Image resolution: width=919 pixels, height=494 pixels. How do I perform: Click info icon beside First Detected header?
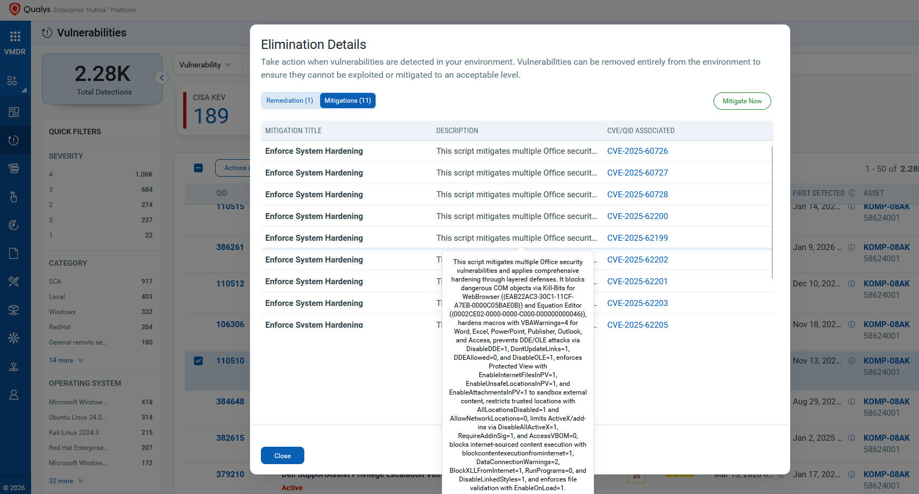852,193
